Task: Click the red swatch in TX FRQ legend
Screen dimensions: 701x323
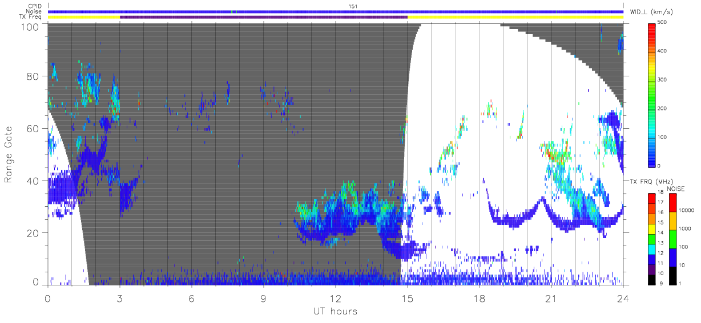Action: tap(652, 198)
